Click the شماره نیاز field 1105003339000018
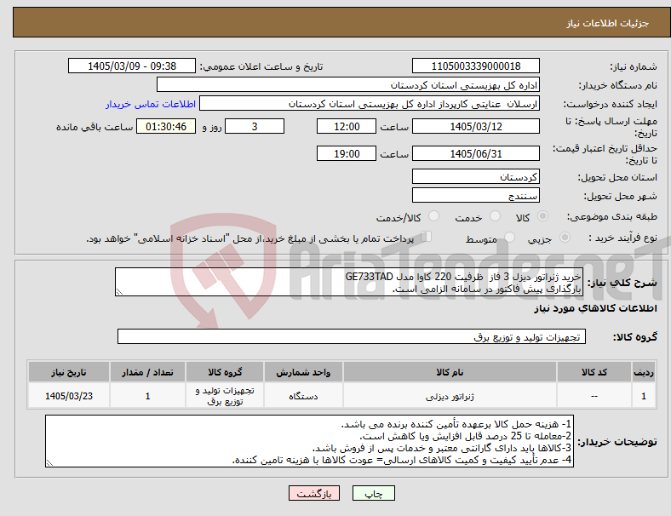 click(475, 66)
